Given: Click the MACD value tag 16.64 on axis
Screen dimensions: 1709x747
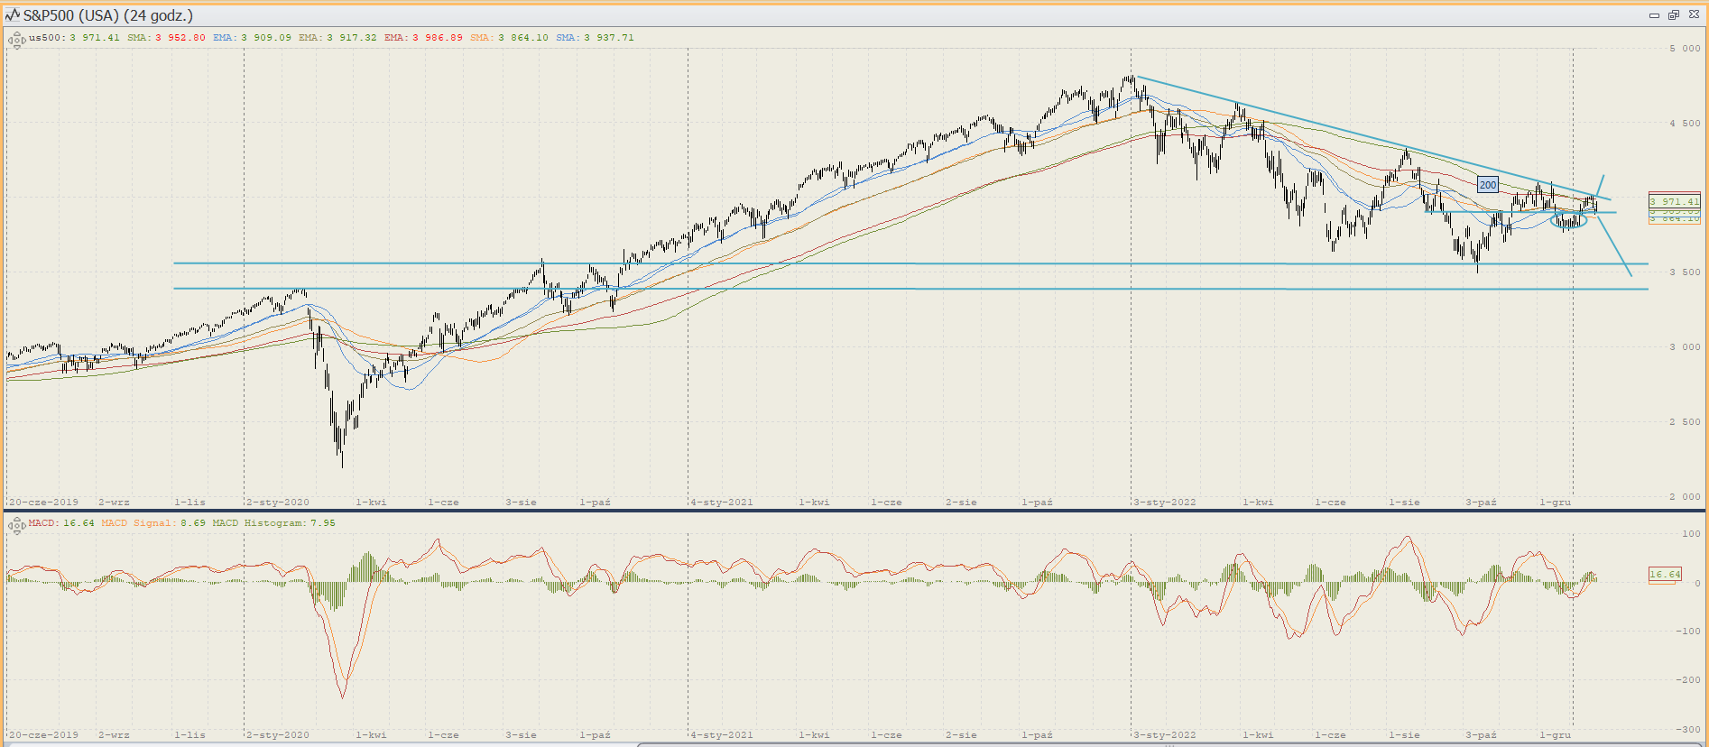Looking at the screenshot, I should (1665, 574).
